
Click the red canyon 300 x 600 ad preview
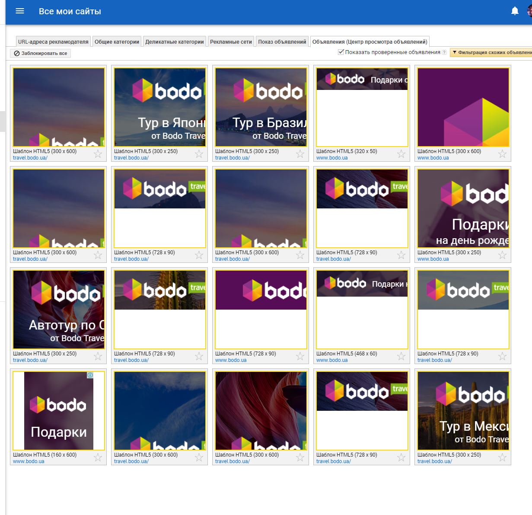tap(261, 411)
